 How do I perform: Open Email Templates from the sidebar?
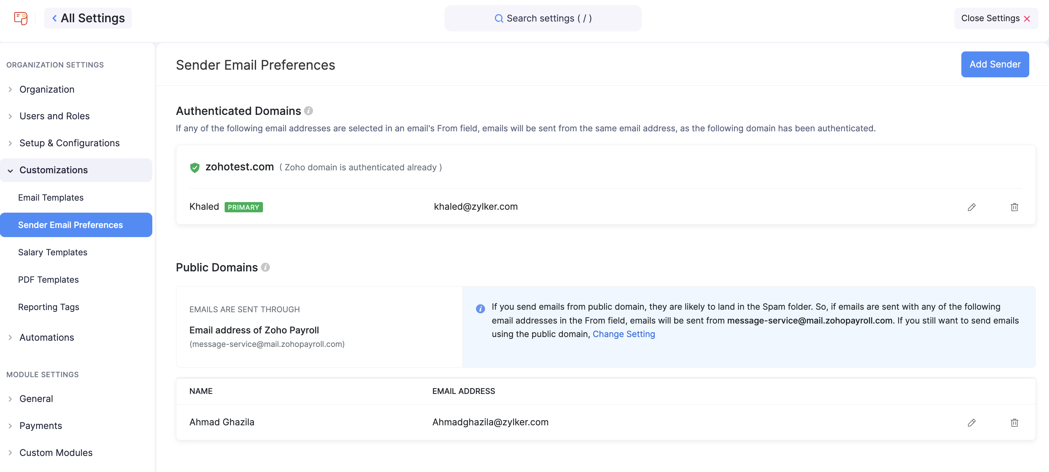pos(50,198)
